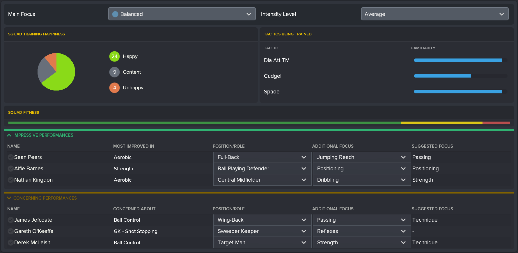Screen dimensions: 518x253
Task: Open the Intensity Level Average dropdown
Action: 434,14
